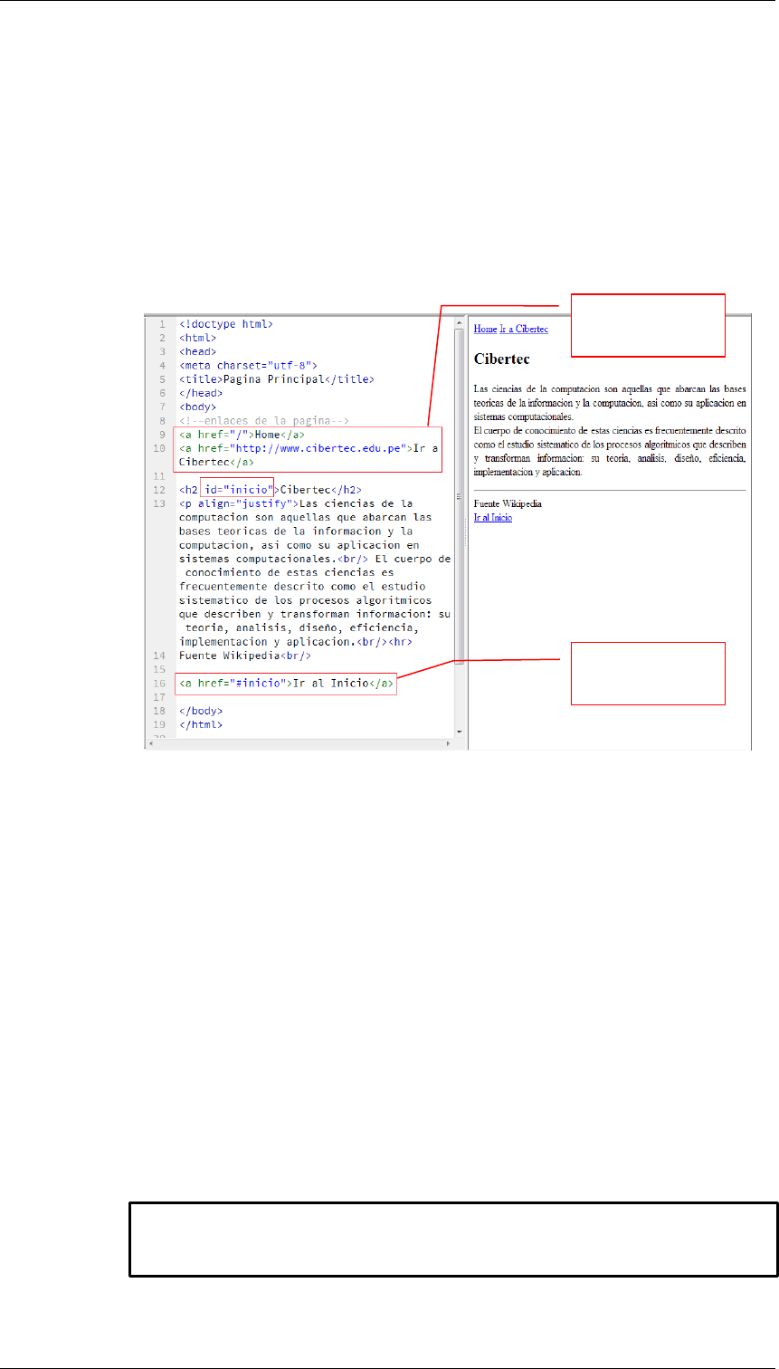Click line 1 '<!doctype html>' in code
779x1369 pixels.
point(226,323)
